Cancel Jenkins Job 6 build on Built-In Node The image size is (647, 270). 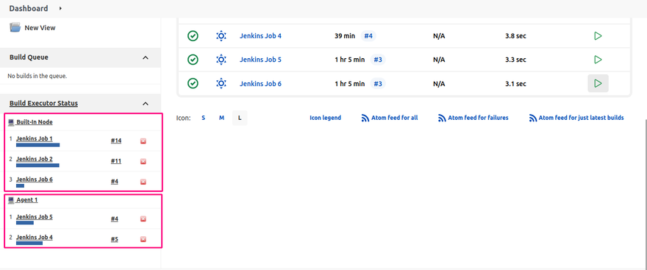pyautogui.click(x=143, y=182)
